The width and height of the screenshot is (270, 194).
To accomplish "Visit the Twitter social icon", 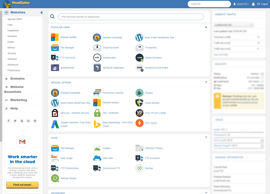I will point(15,121).
